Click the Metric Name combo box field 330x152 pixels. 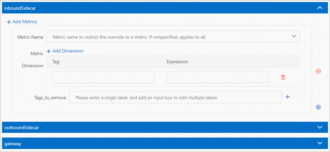click(x=169, y=37)
